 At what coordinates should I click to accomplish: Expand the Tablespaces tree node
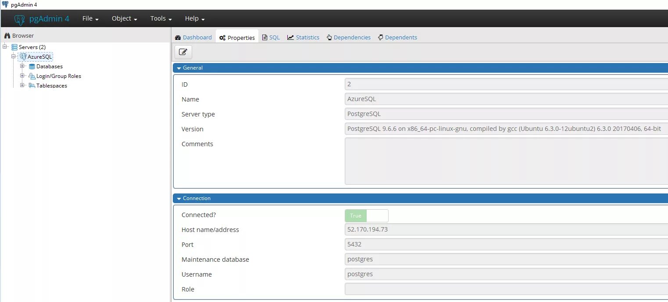[22, 85]
